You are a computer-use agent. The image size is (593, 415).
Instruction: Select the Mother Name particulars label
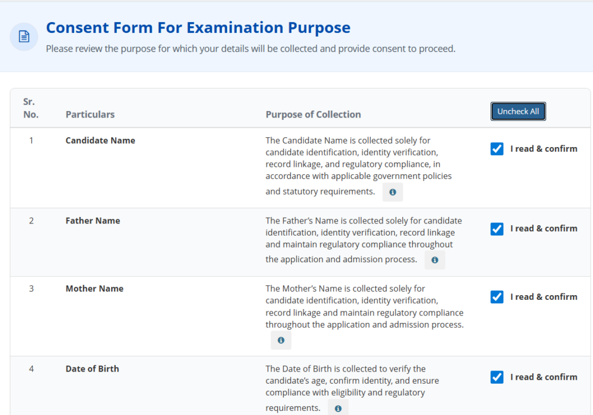tap(94, 289)
